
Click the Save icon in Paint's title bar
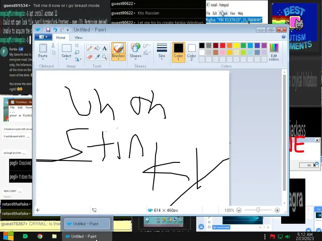coord(48,30)
